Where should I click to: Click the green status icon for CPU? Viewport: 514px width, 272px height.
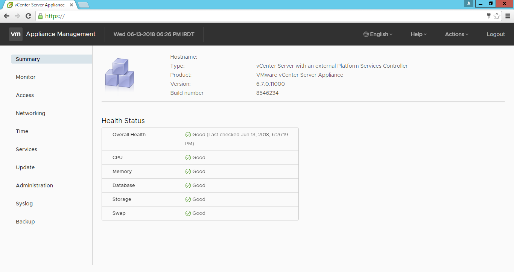point(188,157)
